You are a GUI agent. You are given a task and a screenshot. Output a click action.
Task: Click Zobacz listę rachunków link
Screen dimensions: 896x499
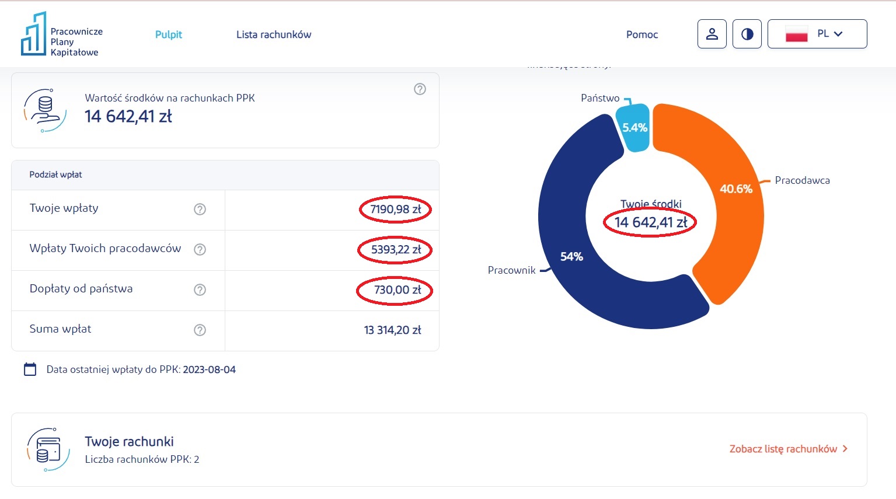[x=783, y=449]
